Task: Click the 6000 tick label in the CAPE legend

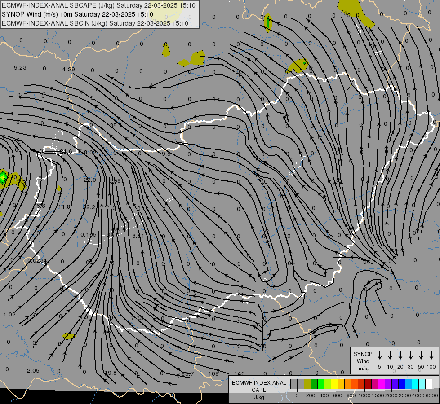Action: point(431,395)
